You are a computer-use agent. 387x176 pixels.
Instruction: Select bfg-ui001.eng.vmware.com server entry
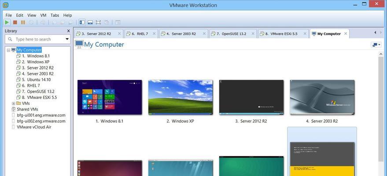coord(38,115)
